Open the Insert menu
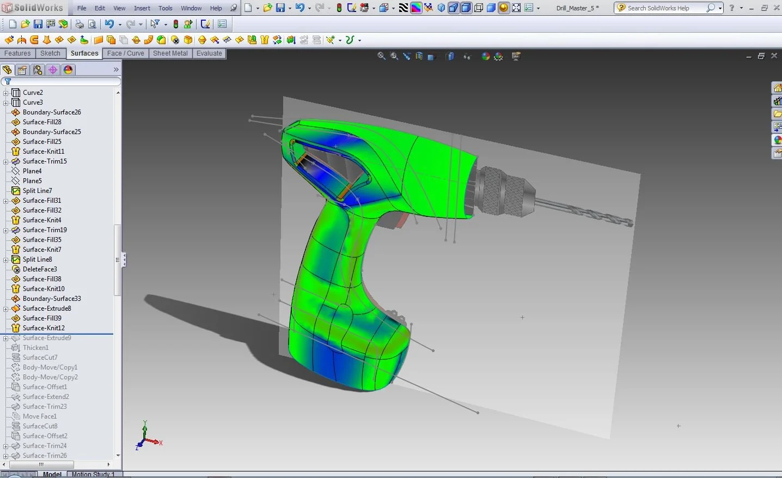This screenshot has width=782, height=478. tap(142, 8)
